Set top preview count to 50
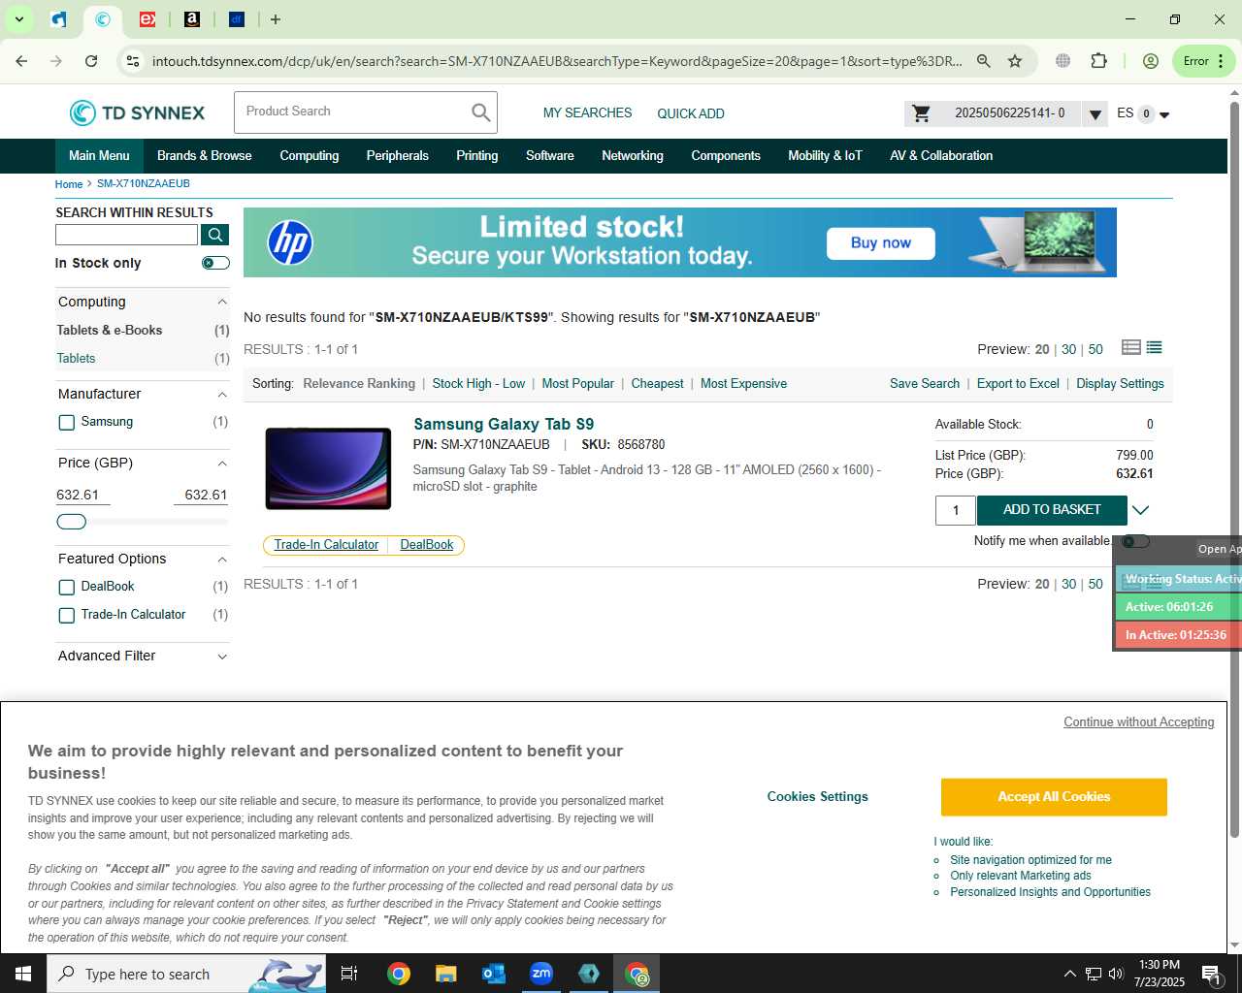Image resolution: width=1242 pixels, height=993 pixels. tap(1095, 349)
